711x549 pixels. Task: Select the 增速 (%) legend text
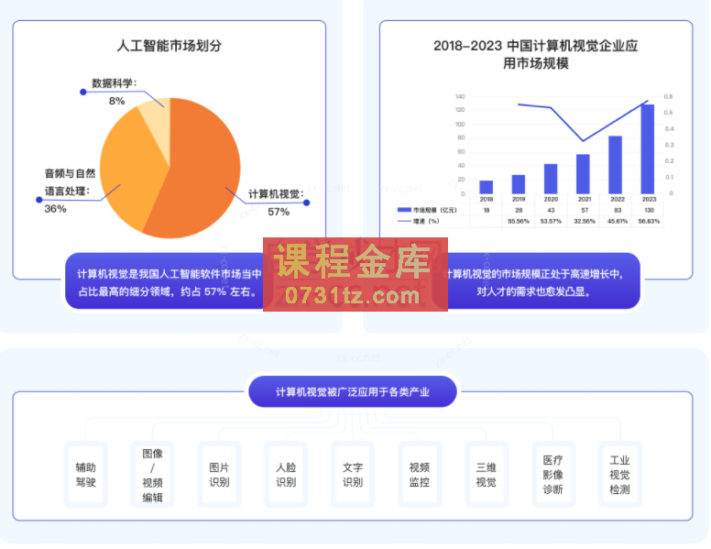coord(426,222)
